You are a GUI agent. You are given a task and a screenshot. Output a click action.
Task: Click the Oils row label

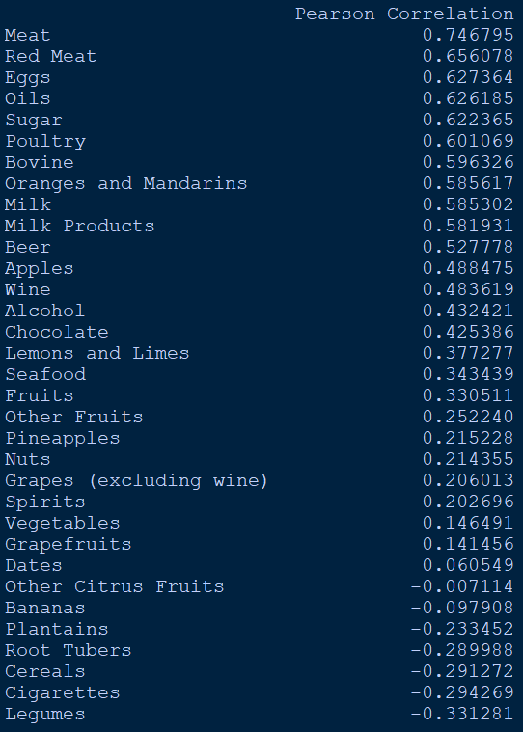28,98
